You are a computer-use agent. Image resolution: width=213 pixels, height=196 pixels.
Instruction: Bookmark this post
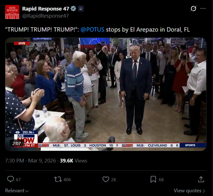pos(153,179)
